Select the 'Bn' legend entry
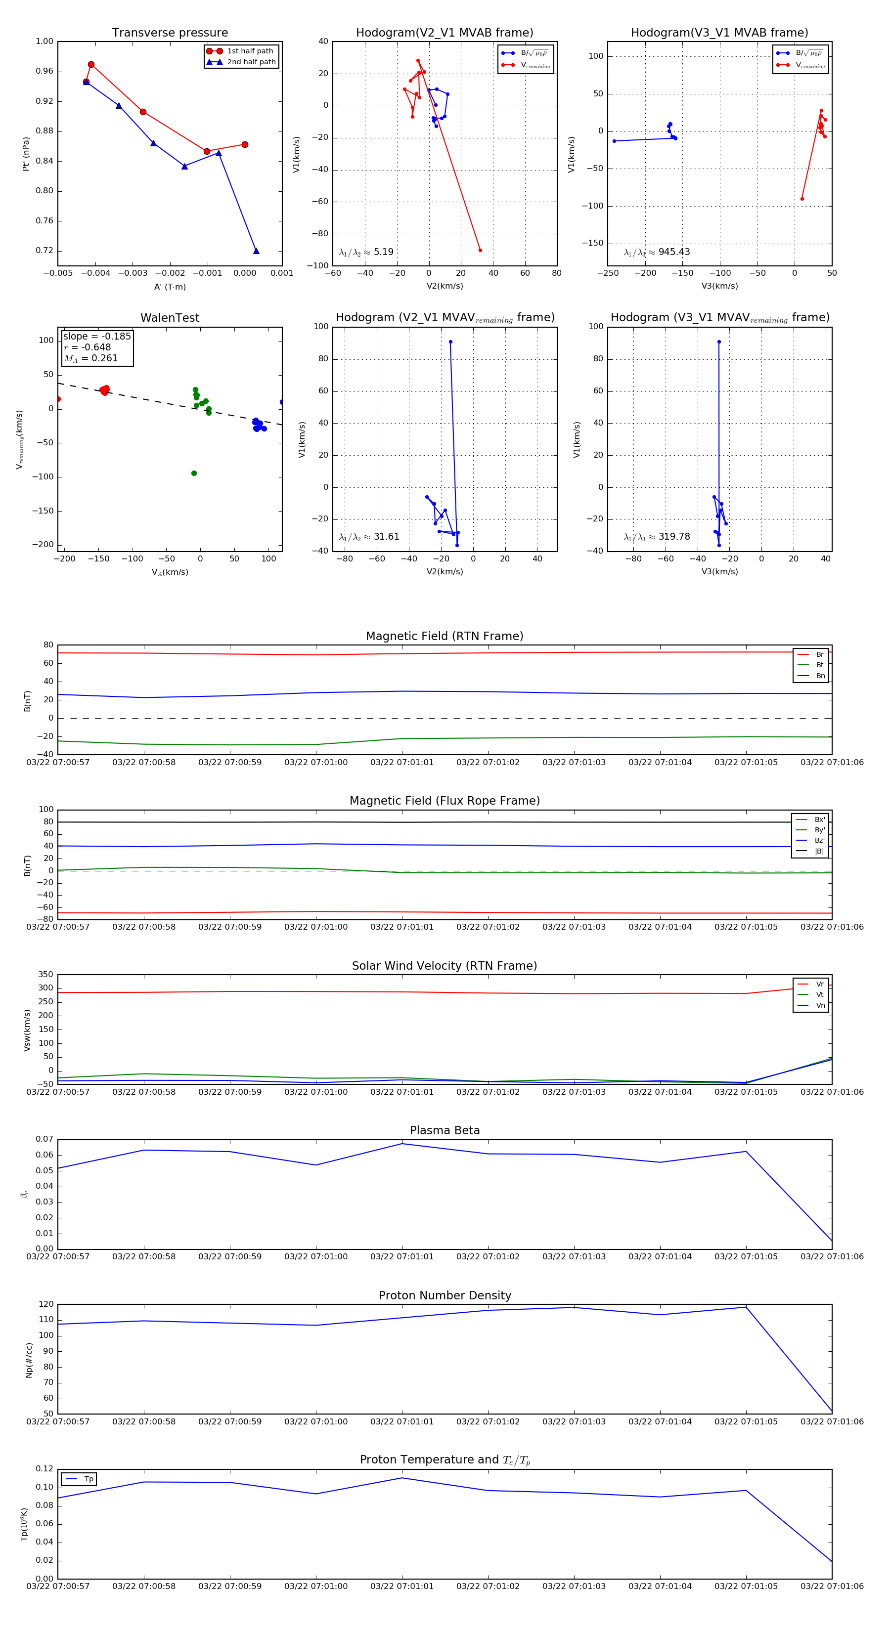890x1631 pixels. click(811, 676)
